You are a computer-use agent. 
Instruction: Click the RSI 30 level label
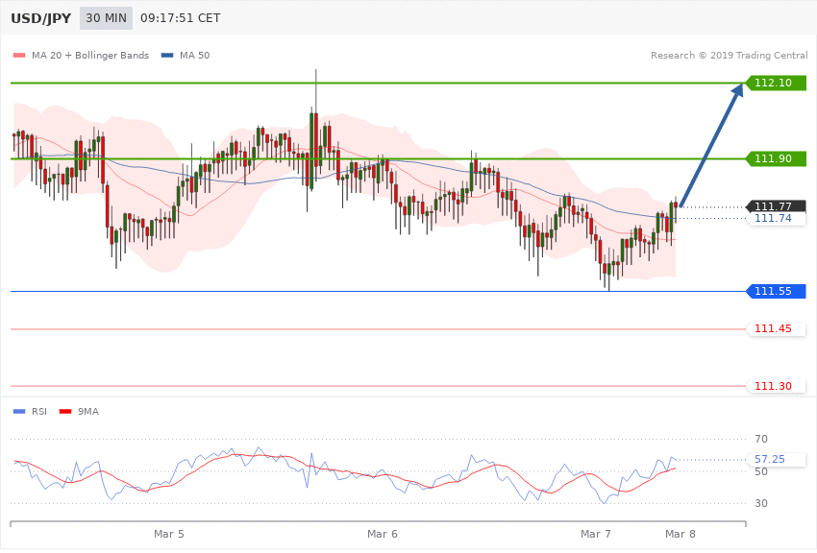pos(760,504)
